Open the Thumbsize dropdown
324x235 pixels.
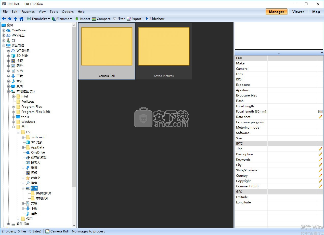[38, 19]
